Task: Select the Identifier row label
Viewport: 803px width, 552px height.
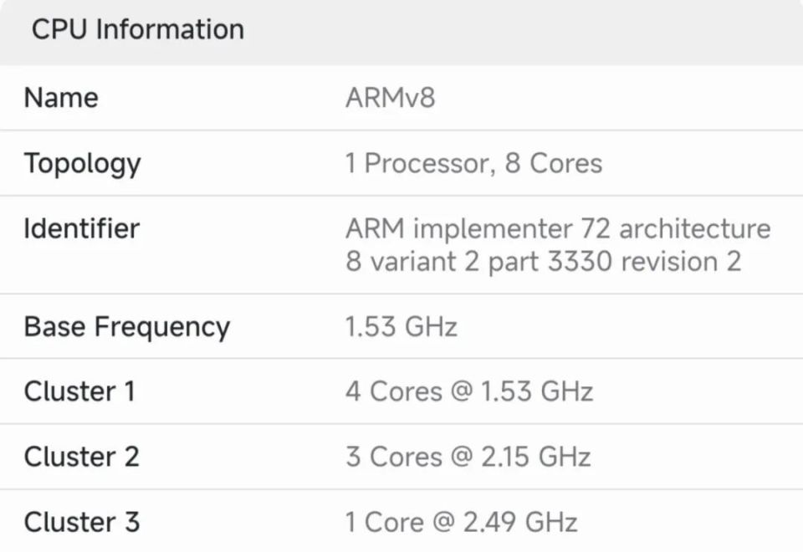Action: [81, 228]
